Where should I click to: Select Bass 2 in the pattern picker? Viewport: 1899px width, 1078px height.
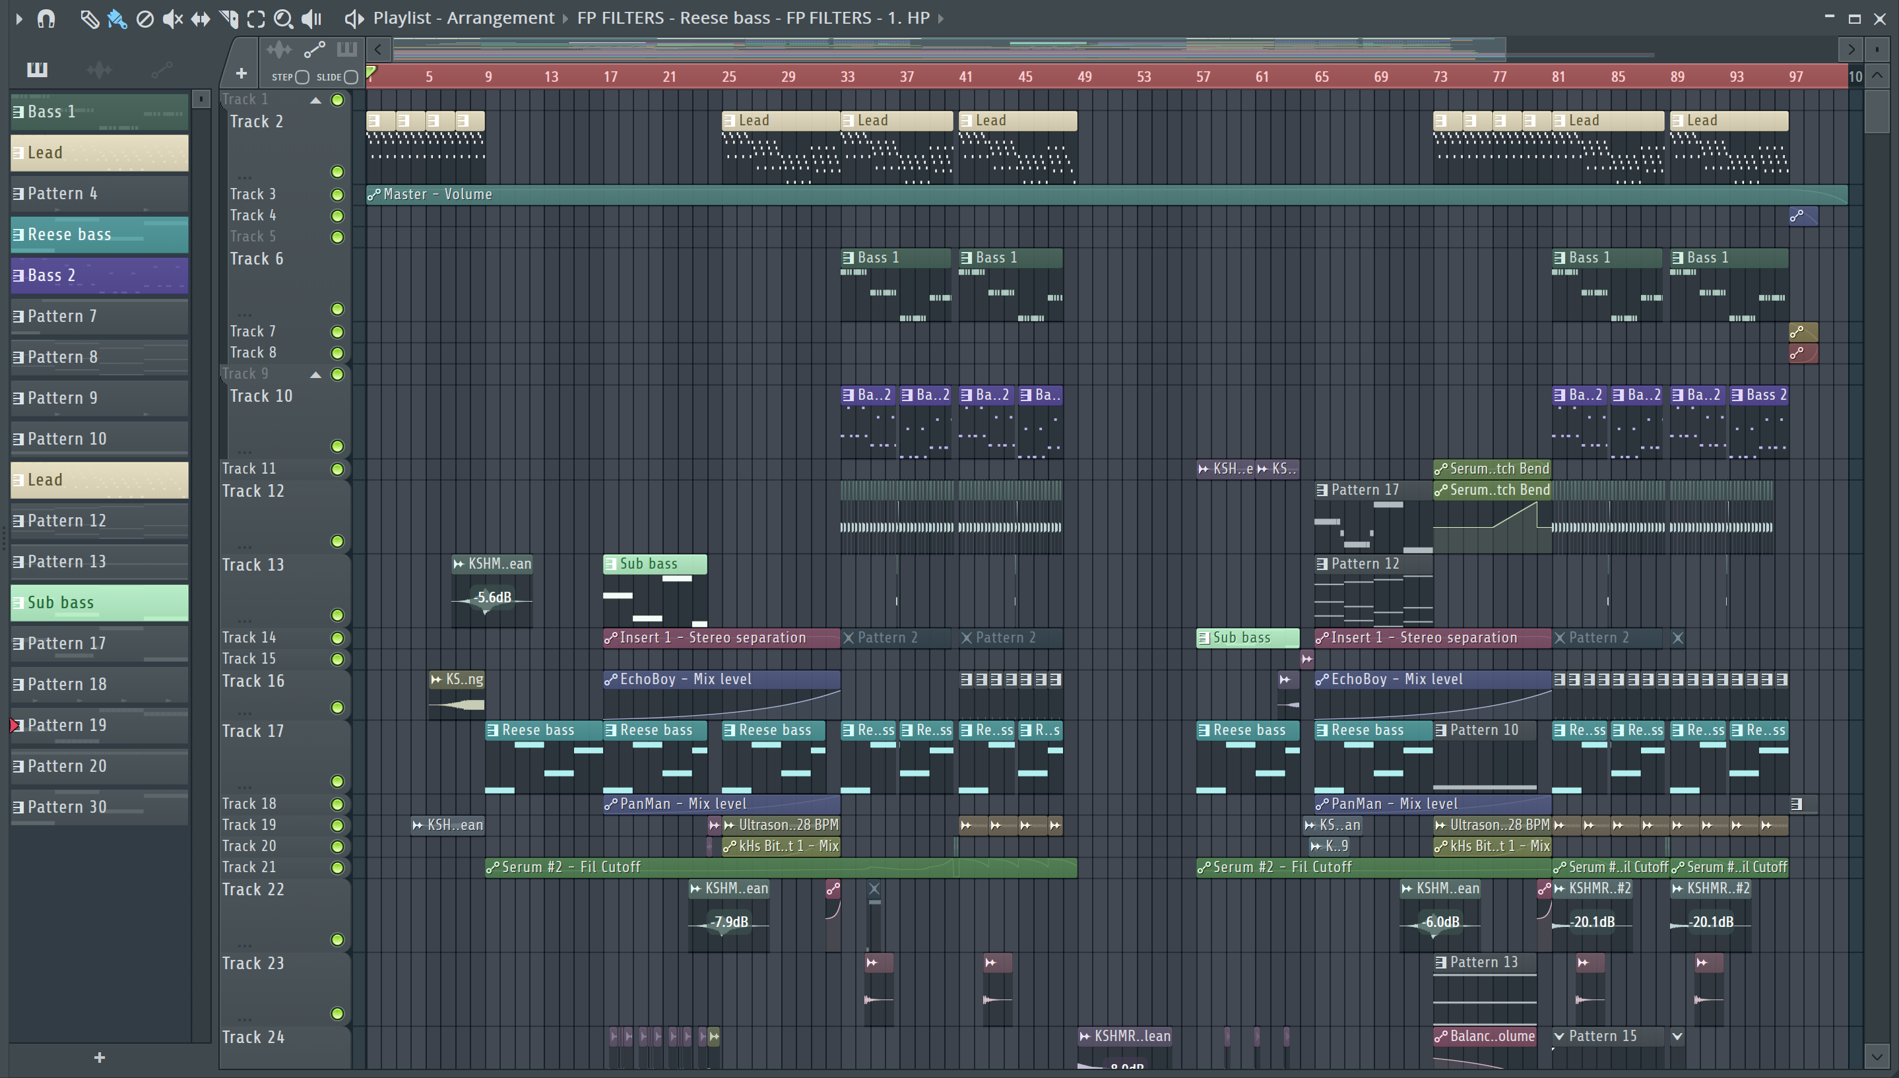[99, 275]
